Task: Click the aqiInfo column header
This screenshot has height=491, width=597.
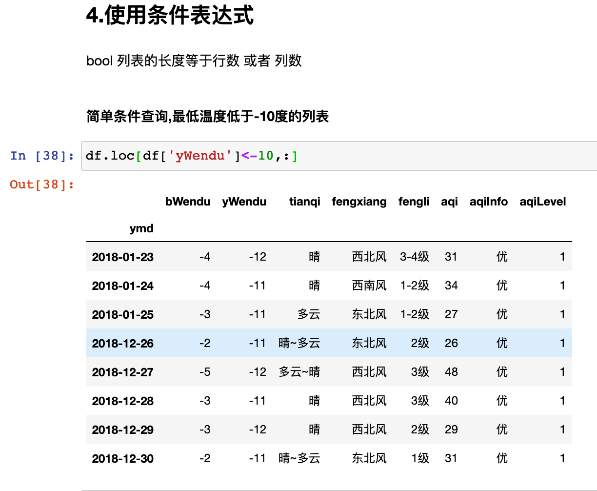Action: [488, 201]
